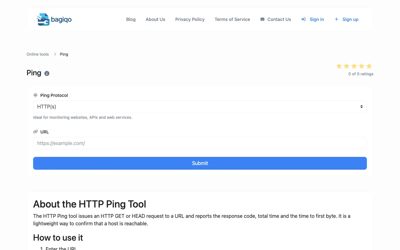Viewport: 400px width, 250px height.
Task: Click the sign-in arrow icon
Action: point(303,19)
